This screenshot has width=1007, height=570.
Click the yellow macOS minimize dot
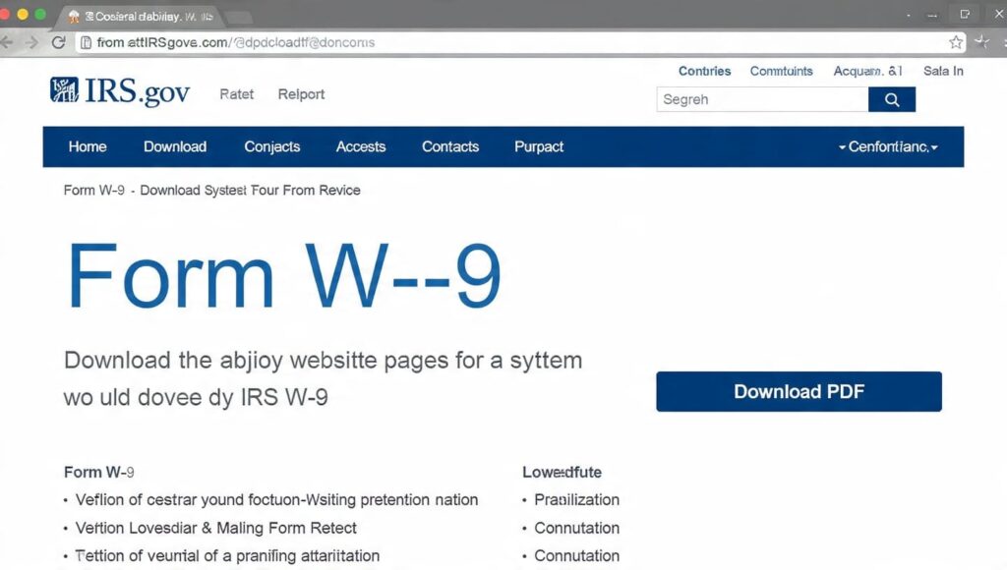click(x=23, y=14)
